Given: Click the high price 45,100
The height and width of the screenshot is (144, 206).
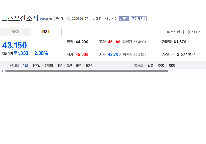Looking at the screenshot, I should point(114,42).
